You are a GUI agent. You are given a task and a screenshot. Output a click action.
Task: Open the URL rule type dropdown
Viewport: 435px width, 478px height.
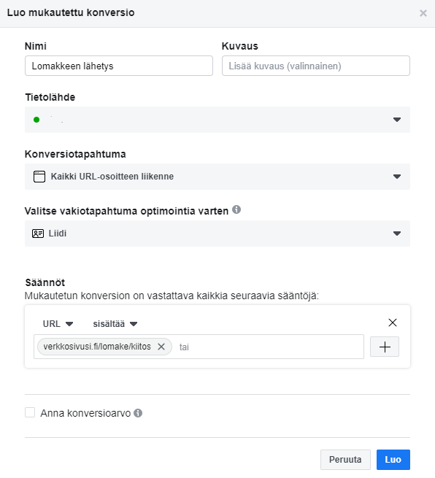(58, 324)
